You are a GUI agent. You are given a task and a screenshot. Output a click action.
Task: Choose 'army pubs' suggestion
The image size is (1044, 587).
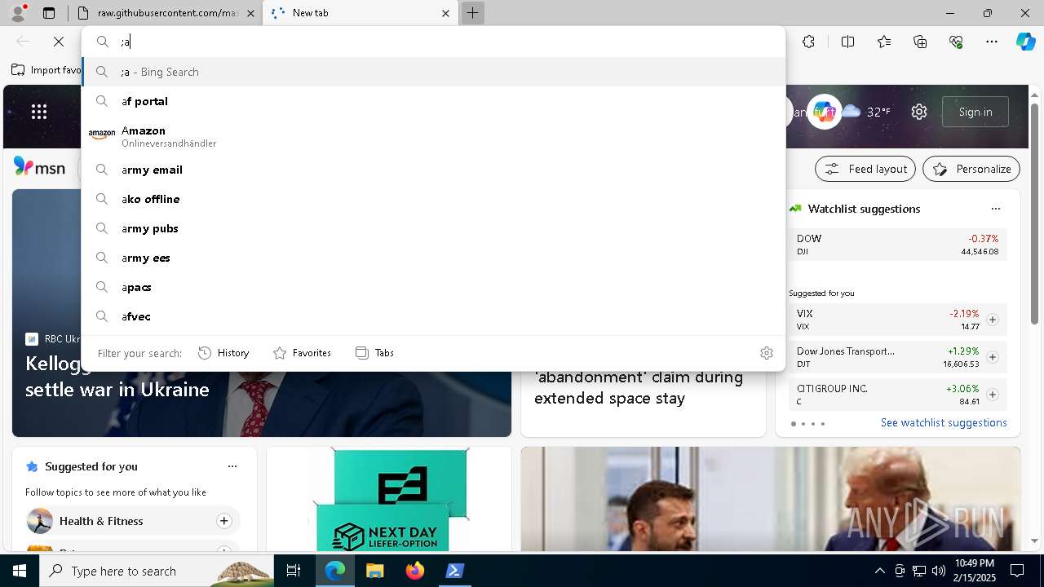(x=433, y=228)
